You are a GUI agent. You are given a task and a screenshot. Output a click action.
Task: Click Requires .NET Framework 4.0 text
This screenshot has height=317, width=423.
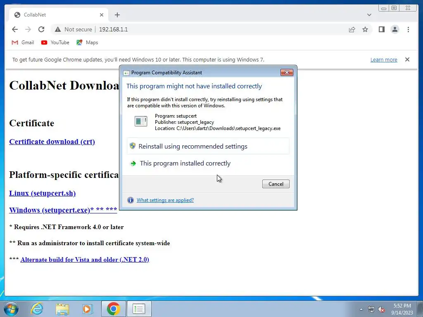(x=67, y=227)
